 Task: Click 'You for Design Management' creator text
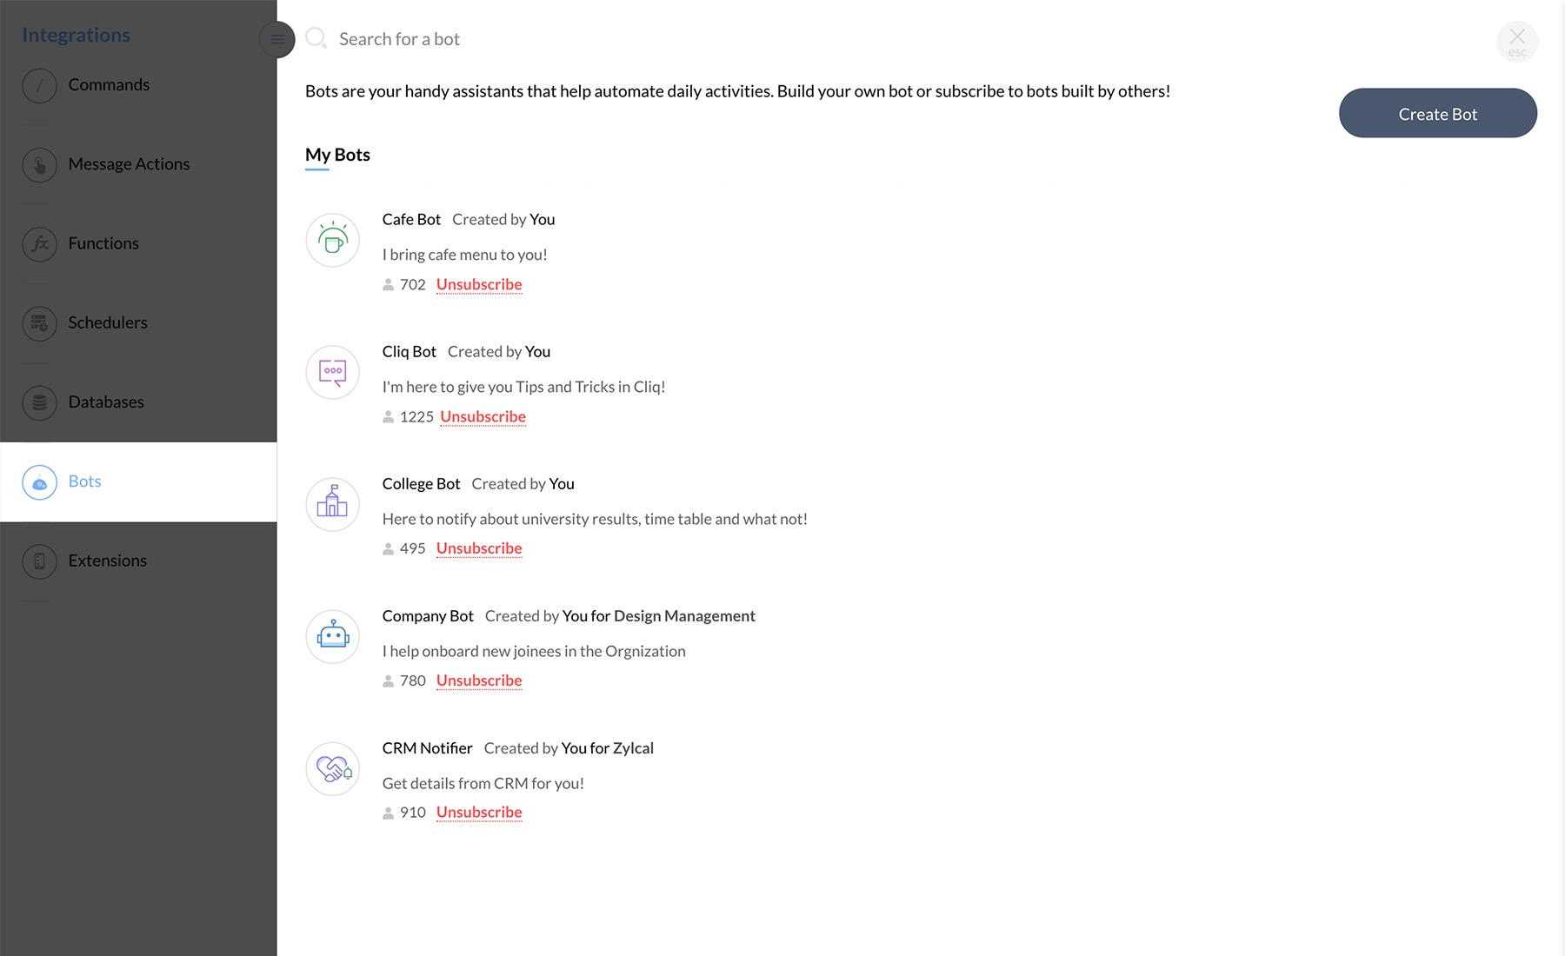pyautogui.click(x=658, y=616)
